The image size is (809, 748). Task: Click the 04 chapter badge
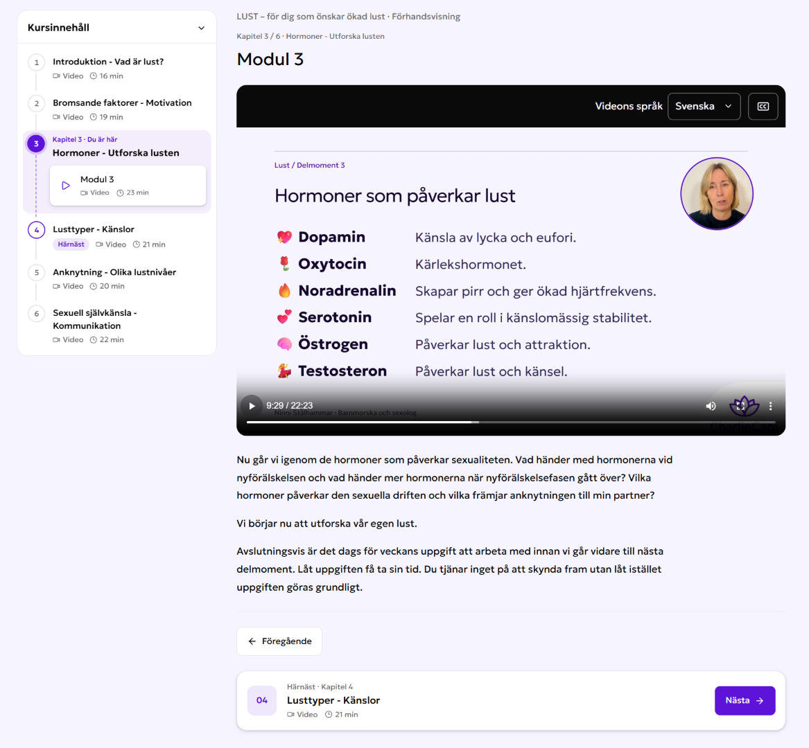click(x=262, y=701)
